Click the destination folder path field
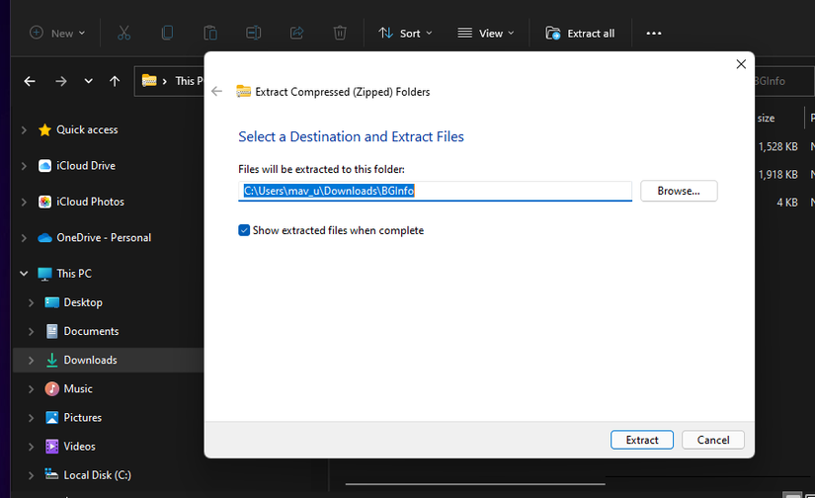The height and width of the screenshot is (498, 815). click(435, 191)
